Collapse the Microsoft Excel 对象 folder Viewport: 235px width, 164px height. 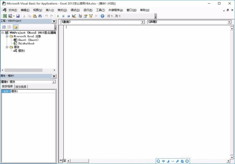click(x=7, y=36)
